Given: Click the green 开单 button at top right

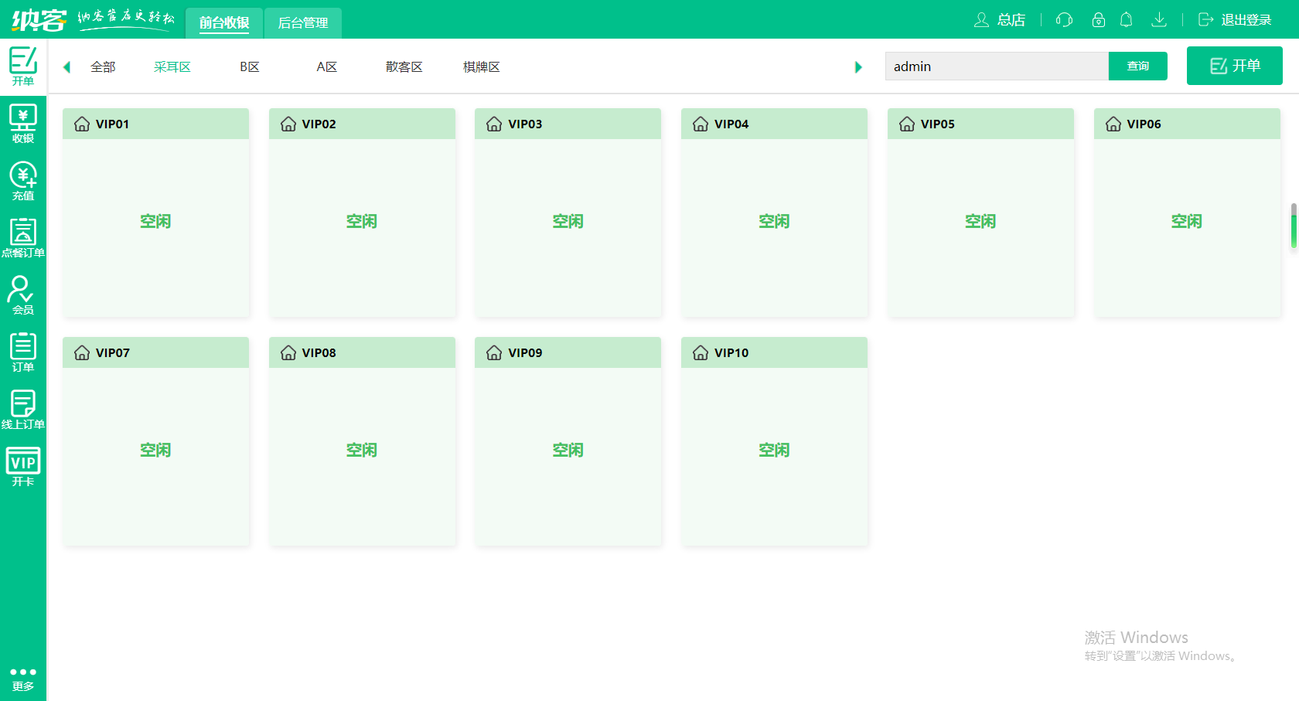Looking at the screenshot, I should [1234, 66].
